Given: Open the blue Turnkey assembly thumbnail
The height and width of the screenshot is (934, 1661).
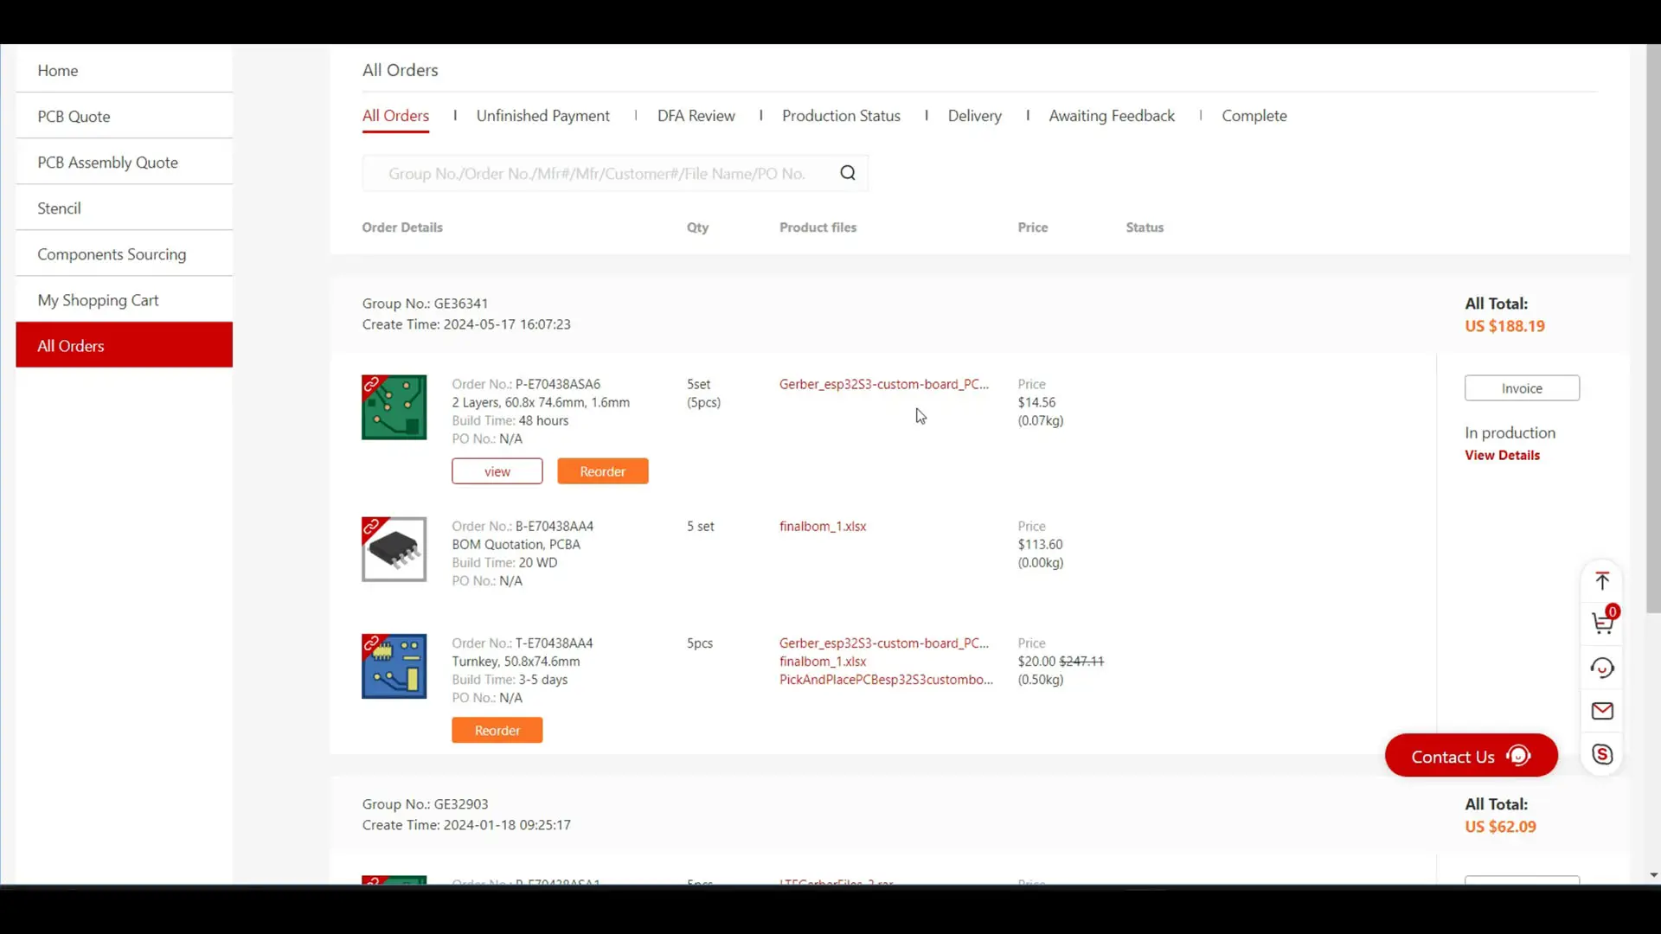Looking at the screenshot, I should [394, 666].
